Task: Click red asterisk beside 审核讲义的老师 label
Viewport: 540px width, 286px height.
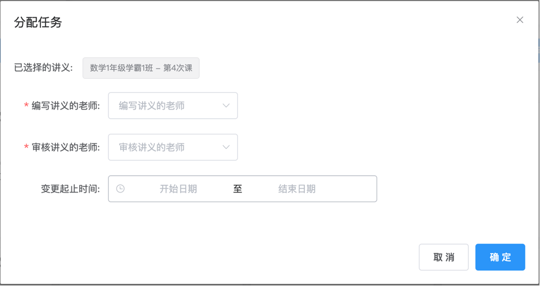Action: pyautogui.click(x=26, y=147)
